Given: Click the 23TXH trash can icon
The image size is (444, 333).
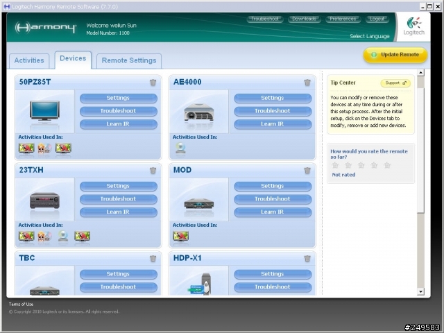Looking at the screenshot, I should [x=153, y=171].
